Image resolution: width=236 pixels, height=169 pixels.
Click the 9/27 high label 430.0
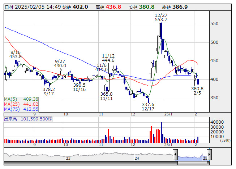click(60, 66)
